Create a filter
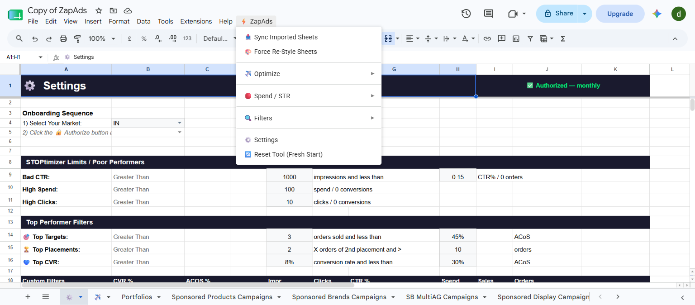This screenshot has width=695, height=305. 530,38
